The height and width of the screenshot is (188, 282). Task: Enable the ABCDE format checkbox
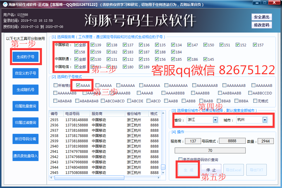coord(129,101)
